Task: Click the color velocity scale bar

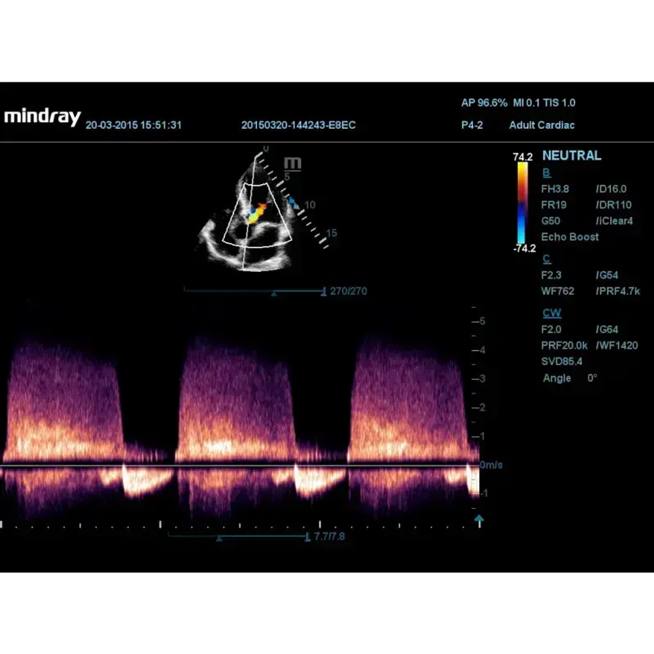Action: [522, 203]
